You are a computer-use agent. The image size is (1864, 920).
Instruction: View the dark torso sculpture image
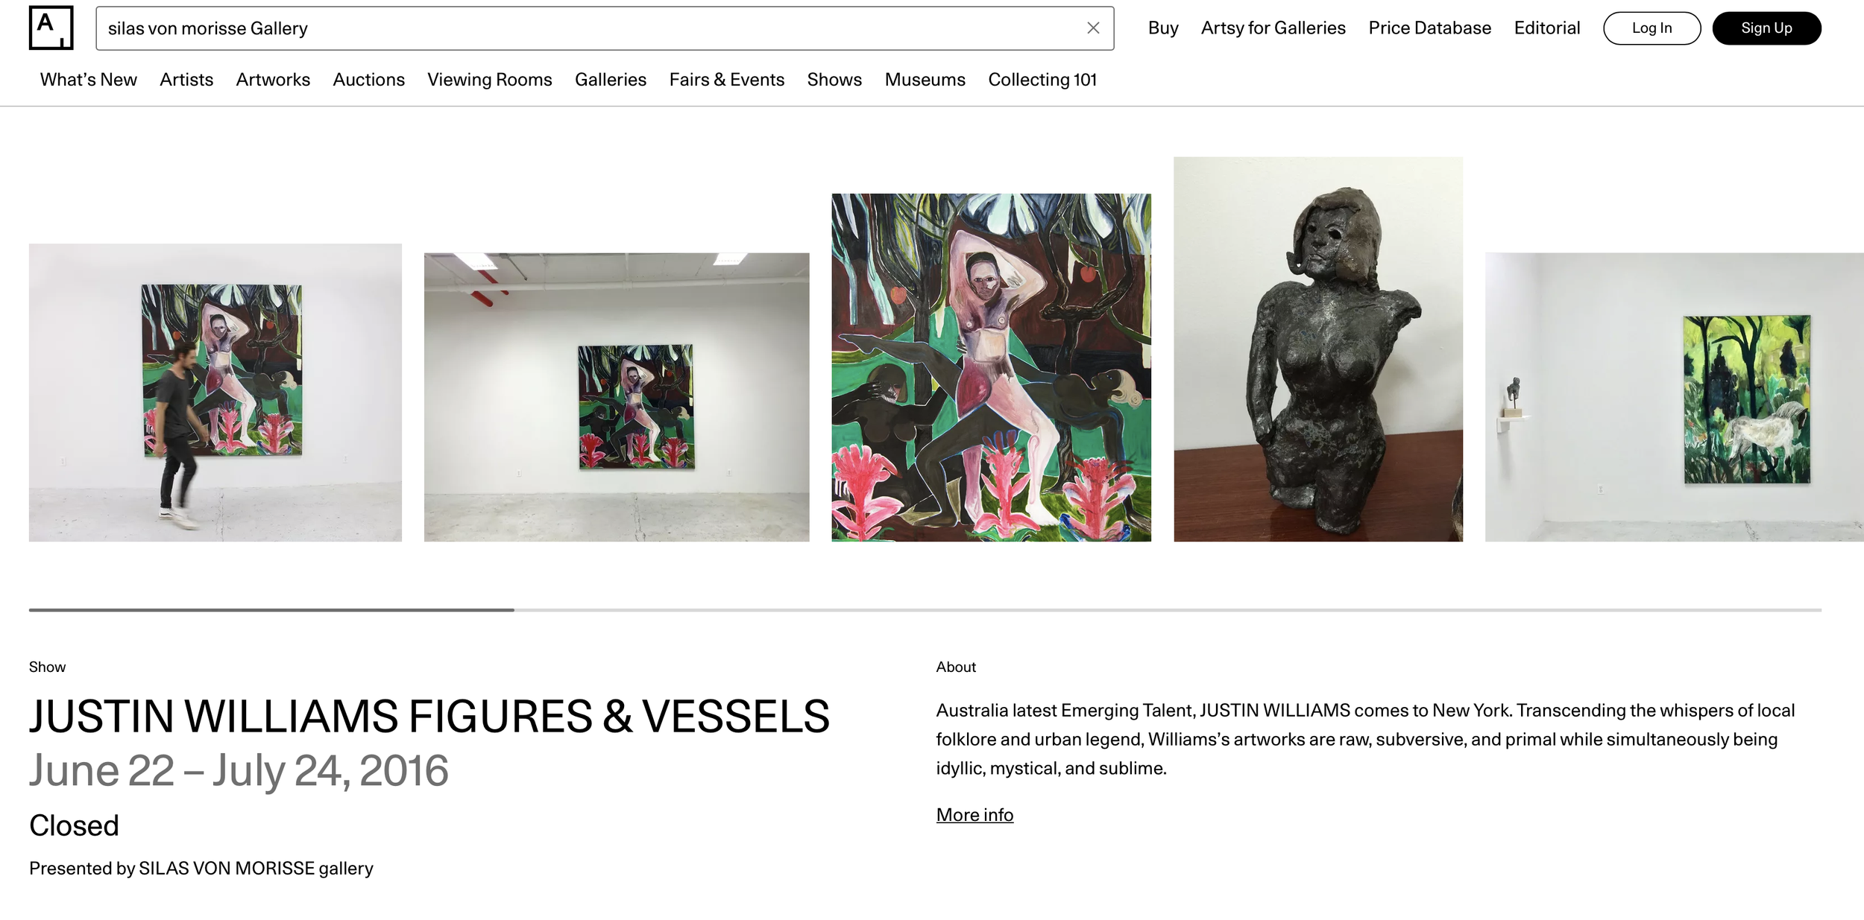tap(1317, 349)
